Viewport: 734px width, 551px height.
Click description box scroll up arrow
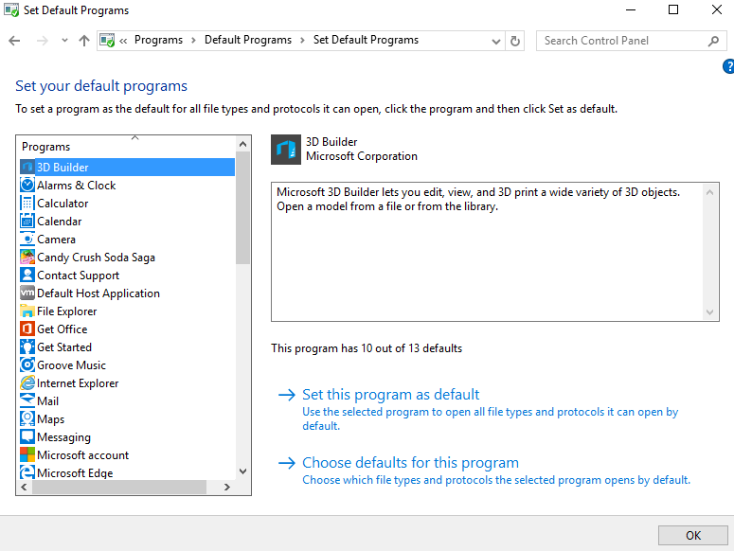(709, 192)
